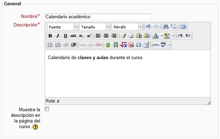
Task: Insert a numbered list
Action: point(58,45)
